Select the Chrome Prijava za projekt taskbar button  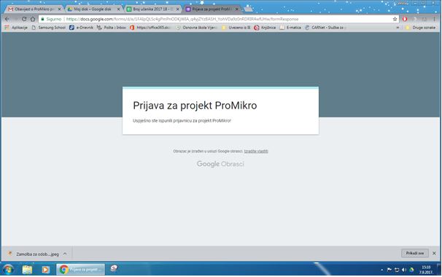[81, 270]
